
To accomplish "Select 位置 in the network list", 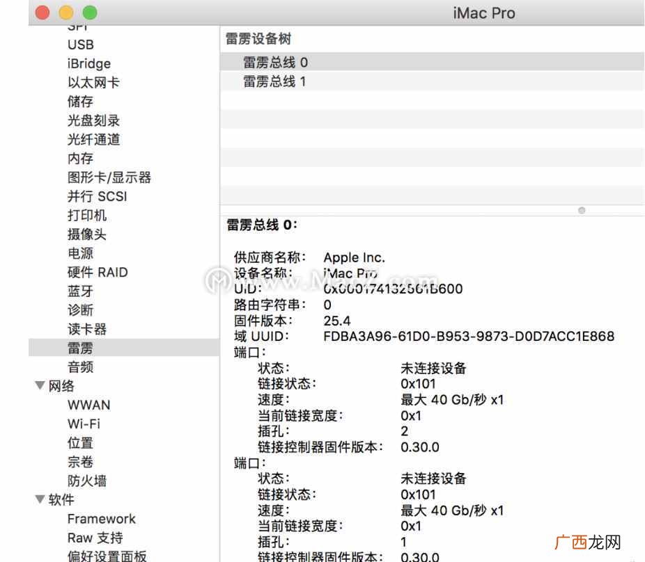I will pyautogui.click(x=80, y=443).
